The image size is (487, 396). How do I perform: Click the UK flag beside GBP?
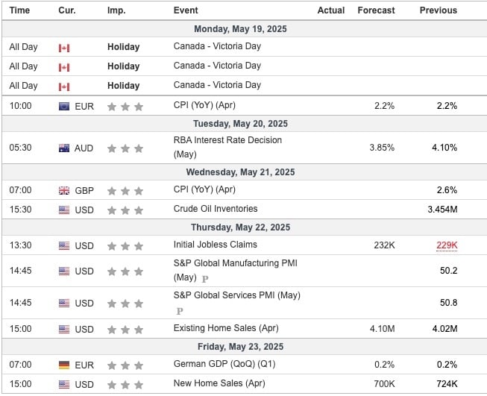64,190
